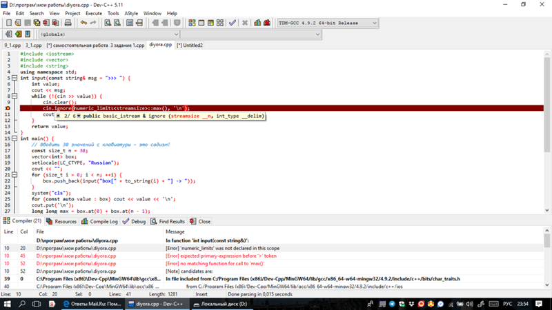
Task: Click down arrow of compiler messages scrollbar
Action: point(546,285)
